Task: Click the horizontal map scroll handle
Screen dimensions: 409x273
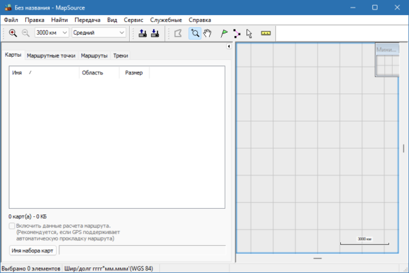Action: (318, 258)
